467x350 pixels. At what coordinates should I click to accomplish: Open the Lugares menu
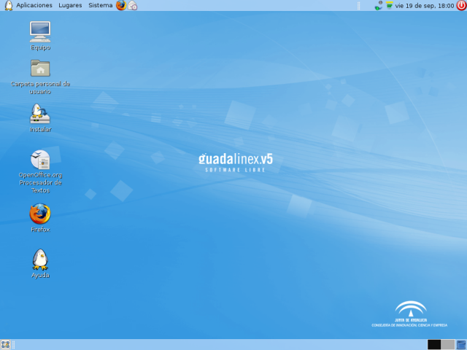point(70,5)
